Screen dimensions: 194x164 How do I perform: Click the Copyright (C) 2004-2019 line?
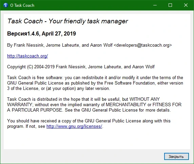81,67
